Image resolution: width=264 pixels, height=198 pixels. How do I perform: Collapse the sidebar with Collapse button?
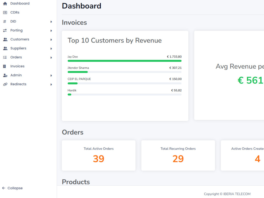12,188
